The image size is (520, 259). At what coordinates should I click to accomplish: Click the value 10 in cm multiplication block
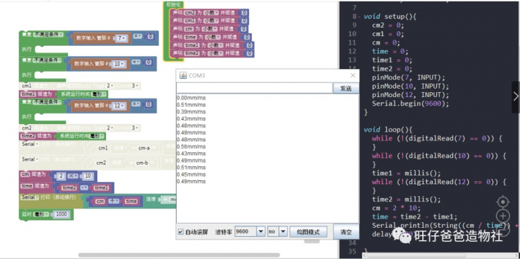click(x=87, y=176)
